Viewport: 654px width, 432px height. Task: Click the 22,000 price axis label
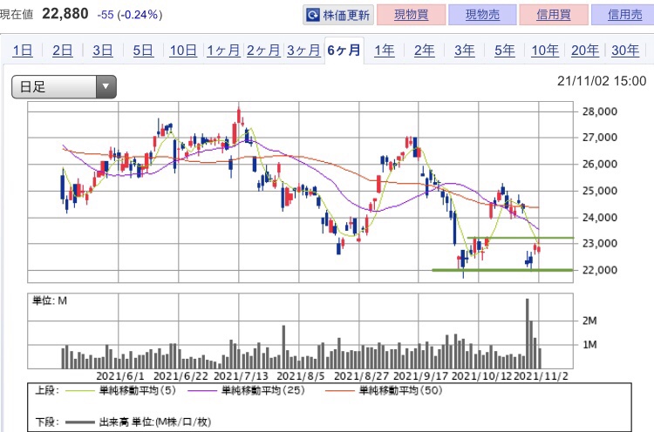coord(599,270)
